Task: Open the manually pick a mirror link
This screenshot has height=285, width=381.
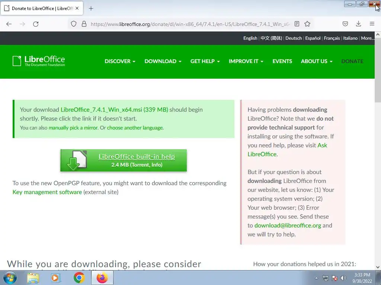Action: (73, 128)
